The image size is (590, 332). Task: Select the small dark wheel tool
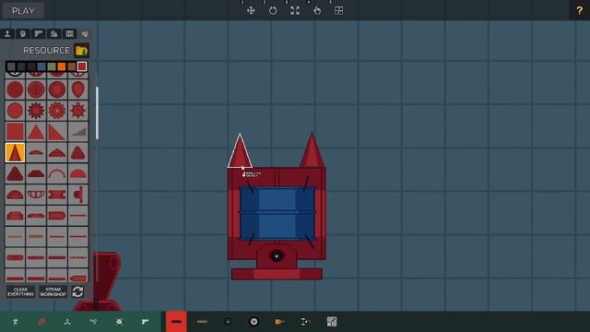tap(228, 322)
